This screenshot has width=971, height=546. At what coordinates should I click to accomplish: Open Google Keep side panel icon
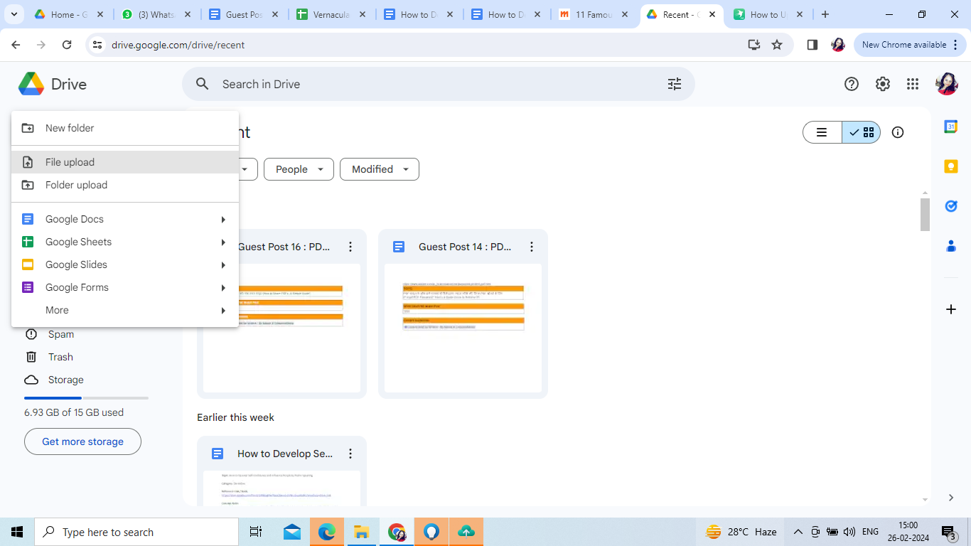coord(950,166)
